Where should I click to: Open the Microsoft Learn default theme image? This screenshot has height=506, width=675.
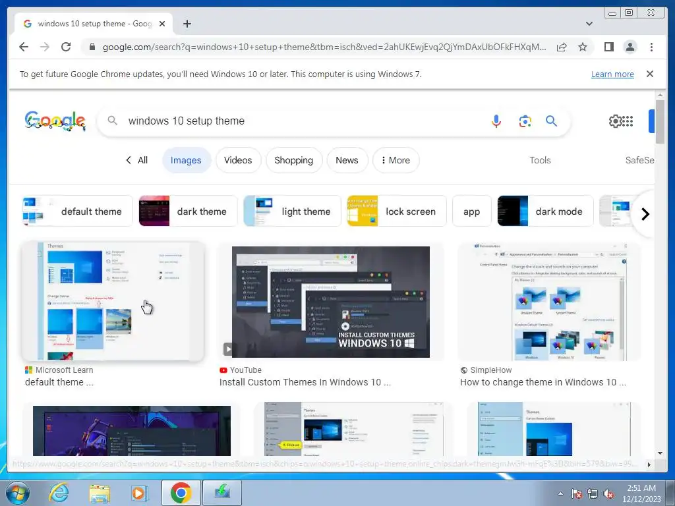[113, 301]
